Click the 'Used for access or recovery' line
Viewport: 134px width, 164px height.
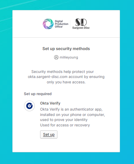[x=65, y=125]
